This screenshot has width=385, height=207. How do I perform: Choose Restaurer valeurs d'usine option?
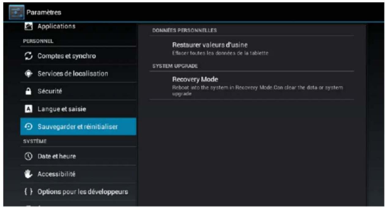tap(252, 48)
